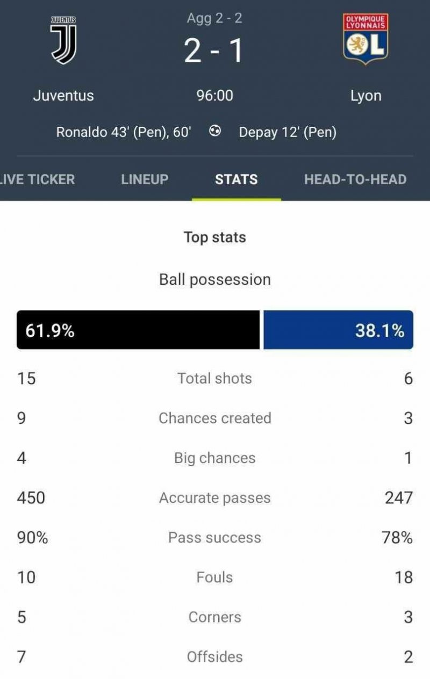This screenshot has height=679, width=430.
Task: Tap the Agg 2 - 2 aggregate text
Action: click(x=214, y=18)
